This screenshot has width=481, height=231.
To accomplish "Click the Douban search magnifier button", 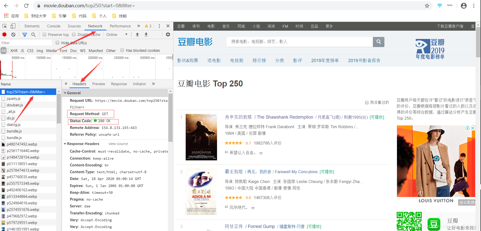I will tap(379, 42).
